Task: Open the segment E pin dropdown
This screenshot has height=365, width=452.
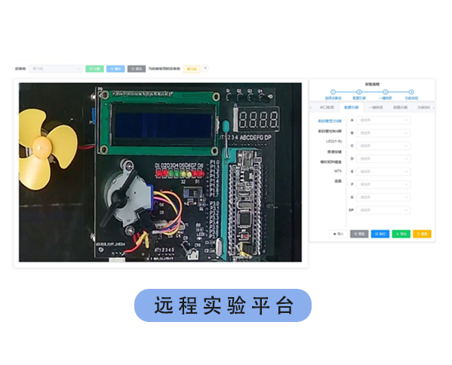Action: (x=383, y=171)
